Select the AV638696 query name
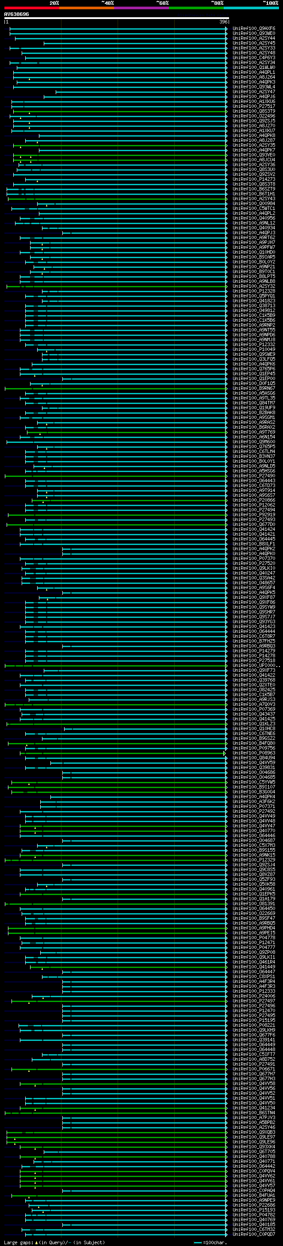This screenshot has height=1246, width=283. pos(16,14)
